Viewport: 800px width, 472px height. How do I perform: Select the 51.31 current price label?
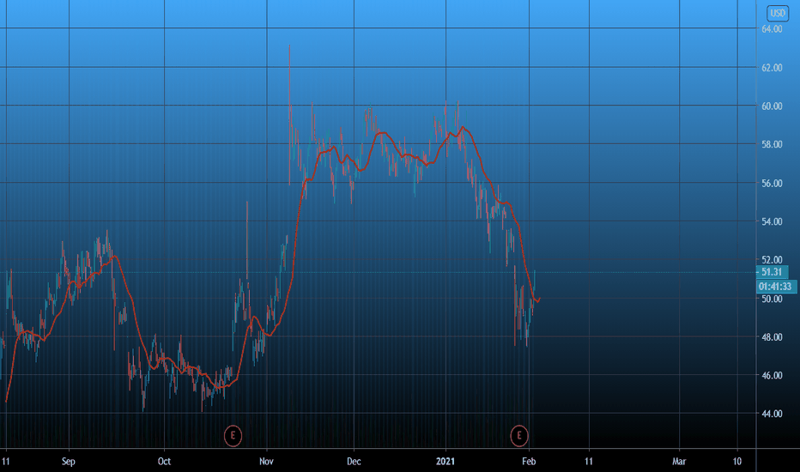[x=772, y=272]
